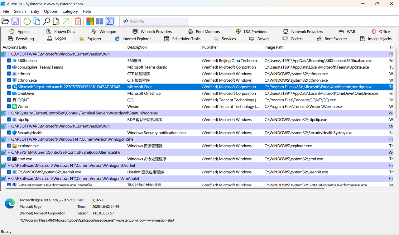Sort by Autoruns Entry column header
Image resolution: width=399 pixels, height=236 pixels.
pos(63,47)
